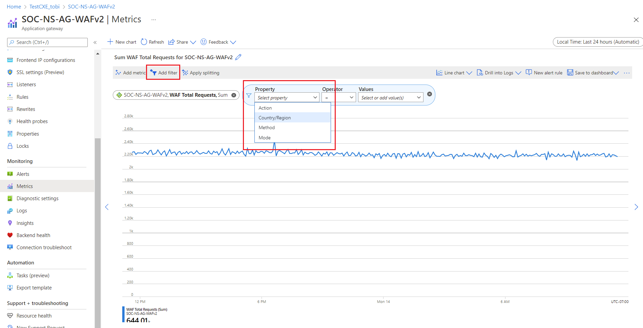The height and width of the screenshot is (328, 643).
Task: Open the TestCXE_tobi breadcrumb link
Action: [x=44, y=7]
